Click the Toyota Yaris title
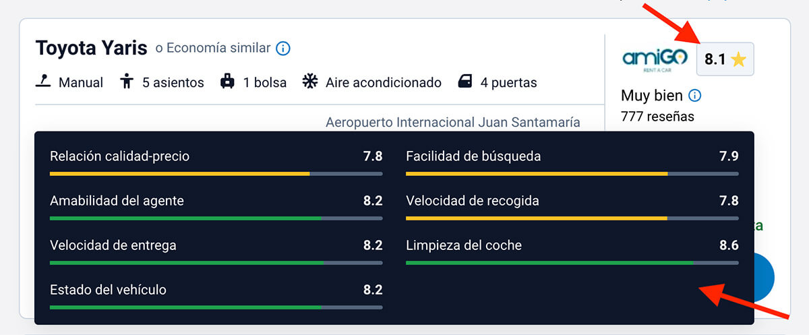The height and width of the screenshot is (335, 809). 91,49
